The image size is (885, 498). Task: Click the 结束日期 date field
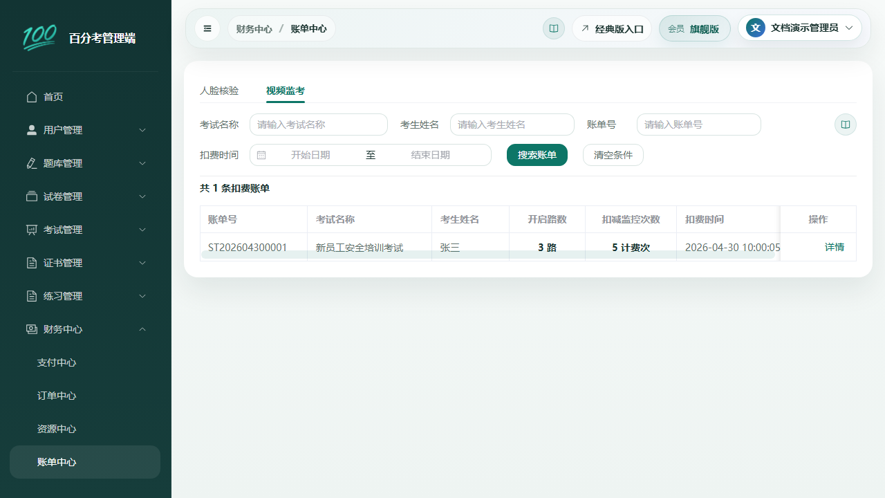[430, 155]
